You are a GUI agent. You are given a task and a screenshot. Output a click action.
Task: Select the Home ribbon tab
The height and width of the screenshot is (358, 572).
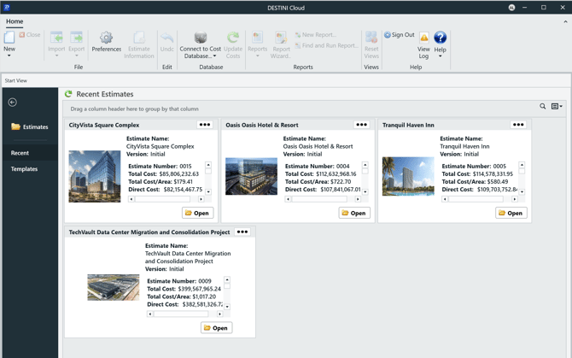tap(15, 21)
